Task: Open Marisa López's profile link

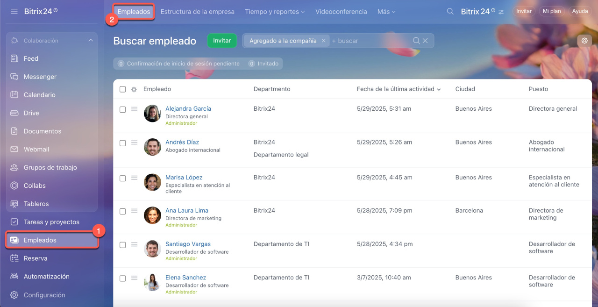Action: pos(184,177)
